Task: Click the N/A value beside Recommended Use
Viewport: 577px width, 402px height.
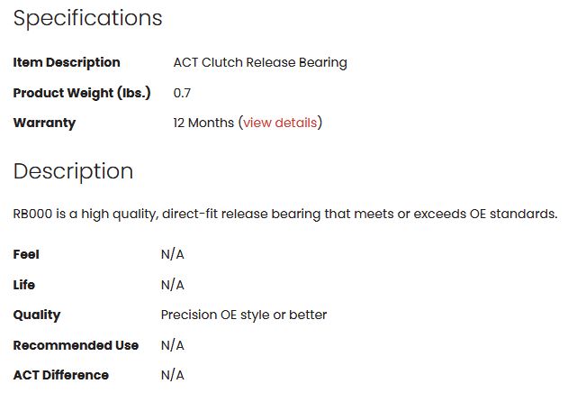Action: (172, 345)
